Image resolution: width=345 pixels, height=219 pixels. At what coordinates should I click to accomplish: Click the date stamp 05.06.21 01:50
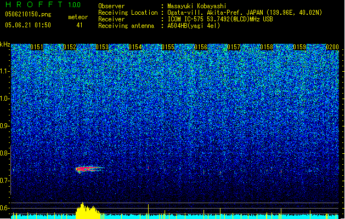point(28,25)
